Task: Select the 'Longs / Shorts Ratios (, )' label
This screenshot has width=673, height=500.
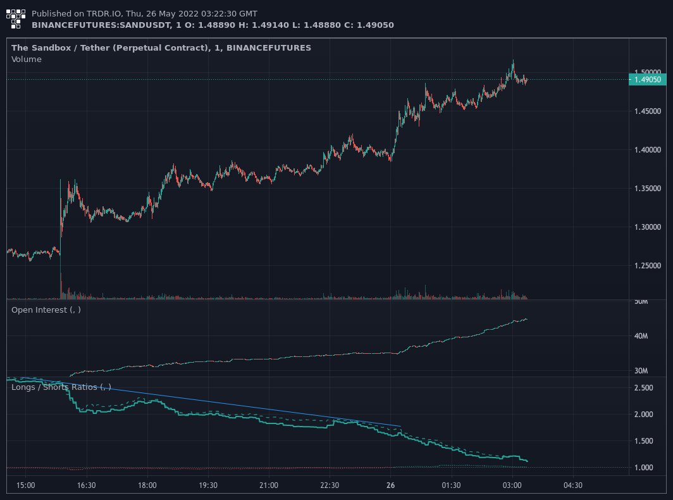Action: 61,387
